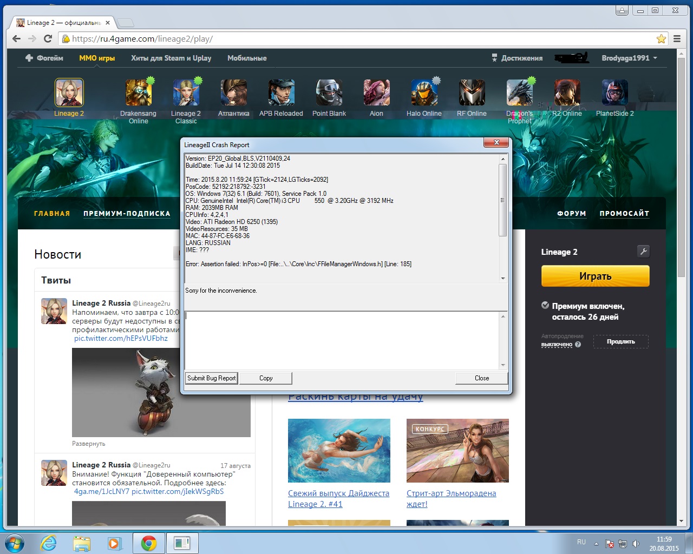
Task: Open the Стрит-арт Эльморадена ждет link
Action: pyautogui.click(x=452, y=499)
